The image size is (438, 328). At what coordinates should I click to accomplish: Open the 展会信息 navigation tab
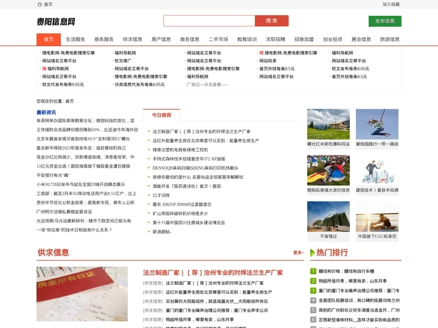[361, 39]
